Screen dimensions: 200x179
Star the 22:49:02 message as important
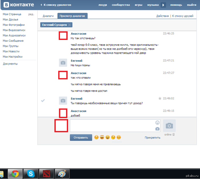[x=160, y=98]
